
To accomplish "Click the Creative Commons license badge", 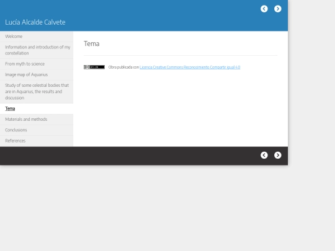I will (94, 67).
